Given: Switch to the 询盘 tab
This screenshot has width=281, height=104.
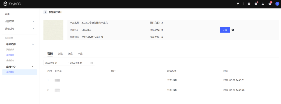Looking at the screenshot, I should (x=70, y=54).
